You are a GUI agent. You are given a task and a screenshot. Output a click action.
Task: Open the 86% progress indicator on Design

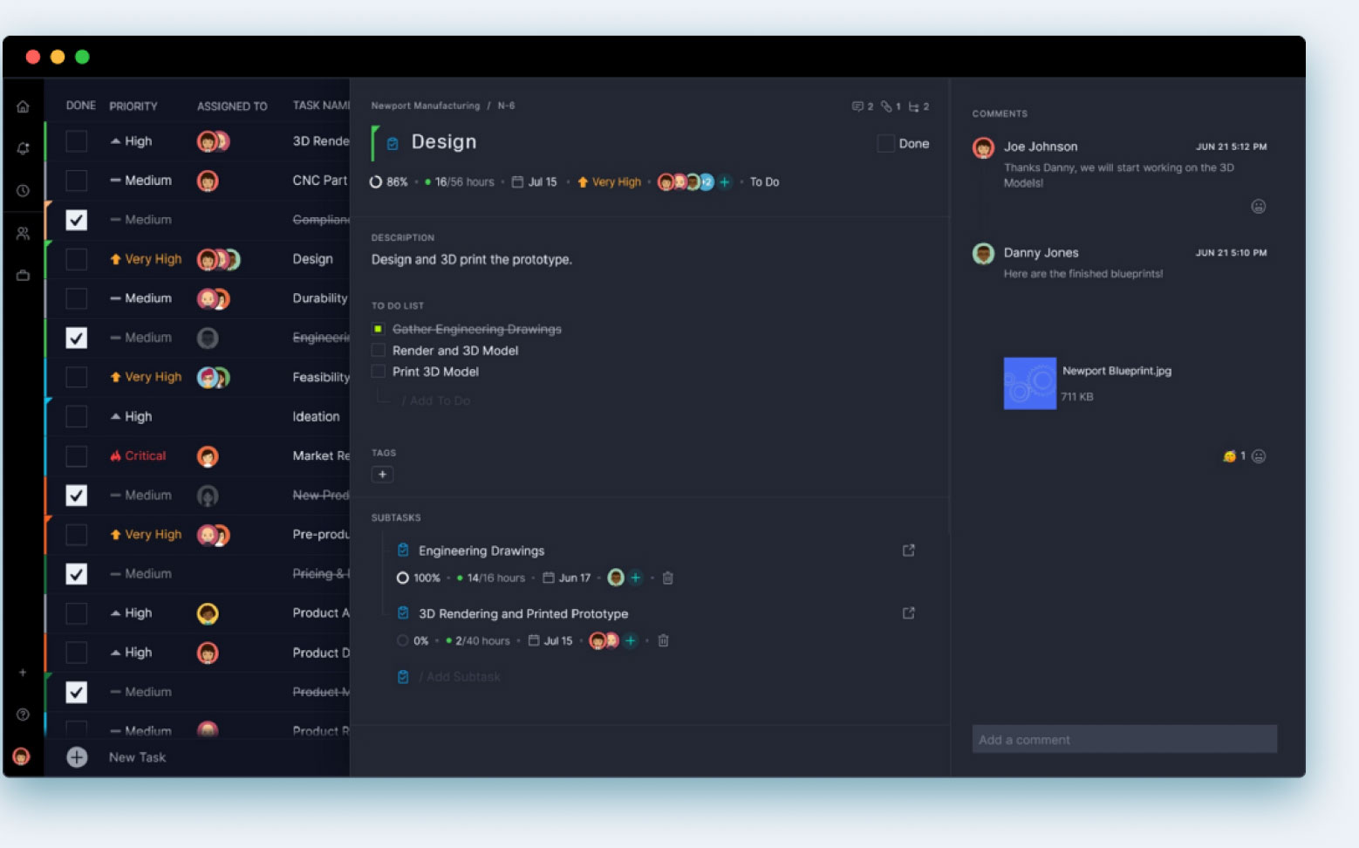[387, 181]
